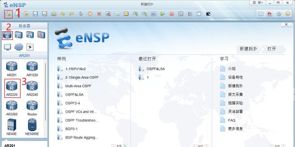Undo the last action
Image resolution: width=295 pixels, height=147 pixels.
point(63,14)
